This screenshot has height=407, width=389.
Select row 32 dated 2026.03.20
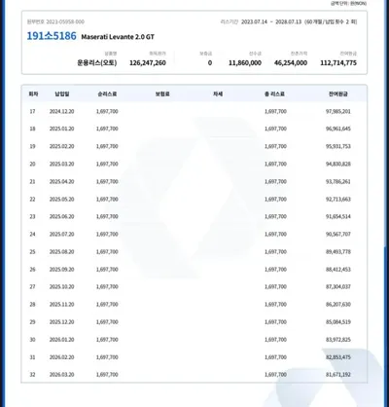[194, 375]
